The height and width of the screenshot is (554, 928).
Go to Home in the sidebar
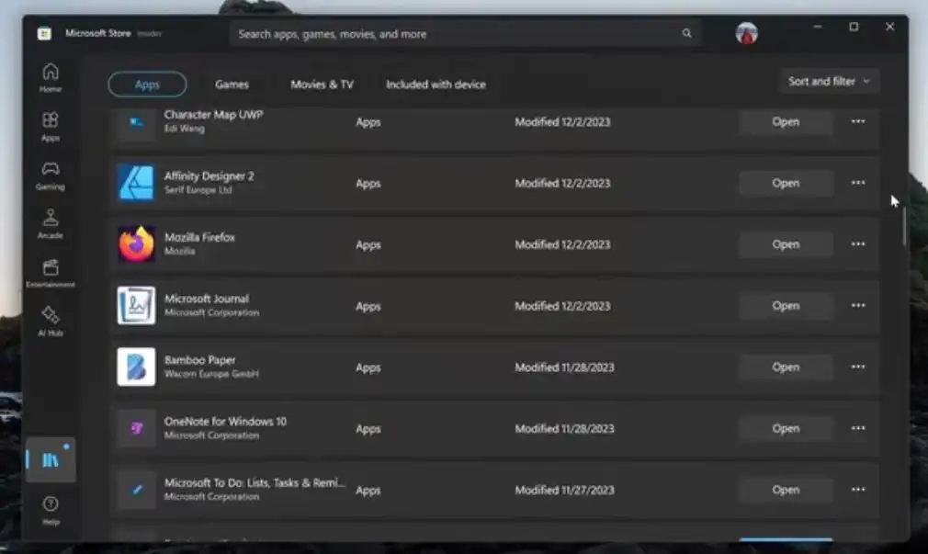(x=51, y=77)
